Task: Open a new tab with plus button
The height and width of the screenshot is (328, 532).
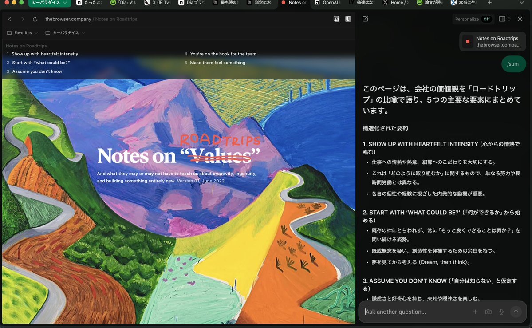Action: (x=489, y=3)
